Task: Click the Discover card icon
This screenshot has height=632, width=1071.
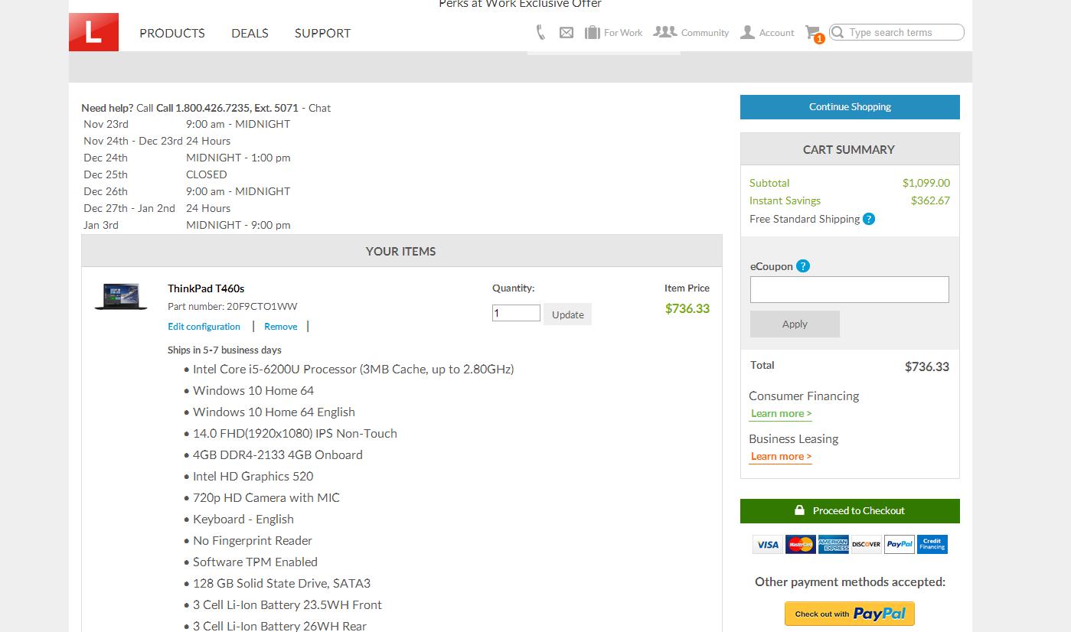Action: 866,544
